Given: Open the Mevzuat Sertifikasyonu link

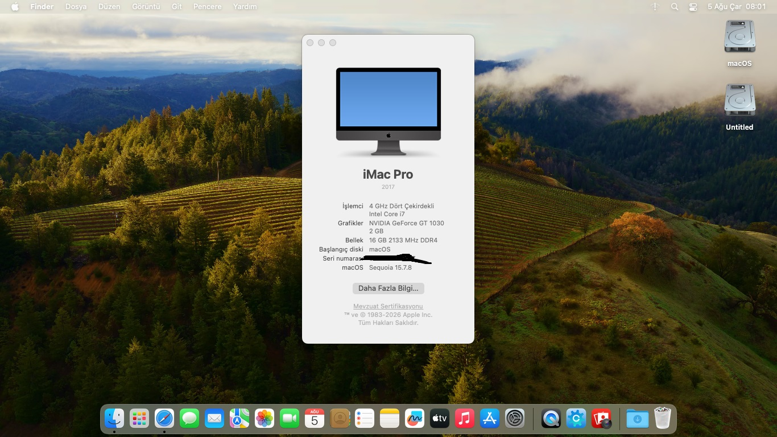Looking at the screenshot, I should 388,306.
